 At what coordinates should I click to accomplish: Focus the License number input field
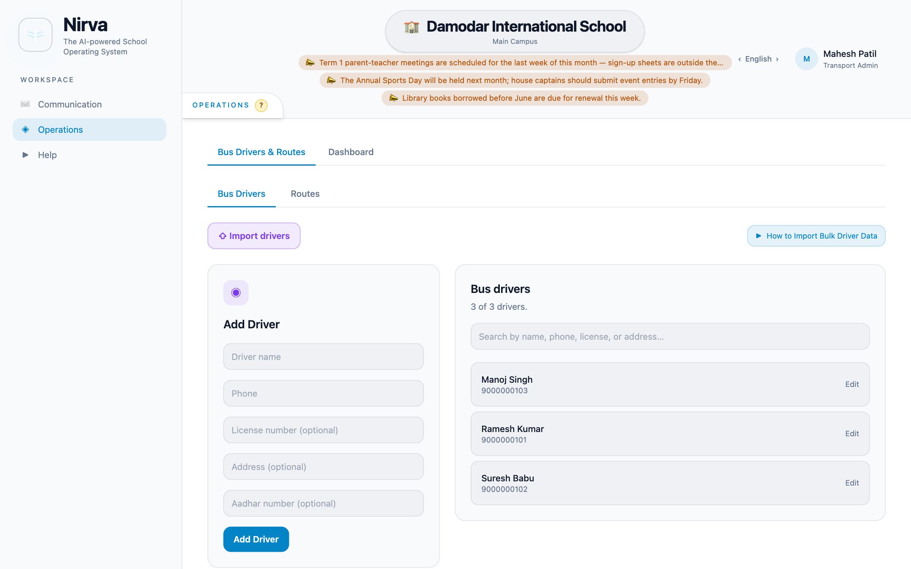pyautogui.click(x=323, y=430)
